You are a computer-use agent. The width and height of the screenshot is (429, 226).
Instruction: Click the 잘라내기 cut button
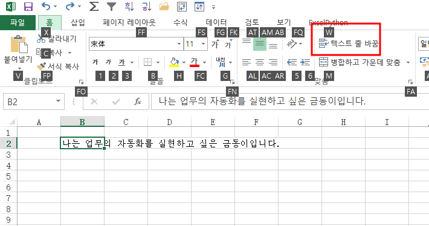click(57, 39)
